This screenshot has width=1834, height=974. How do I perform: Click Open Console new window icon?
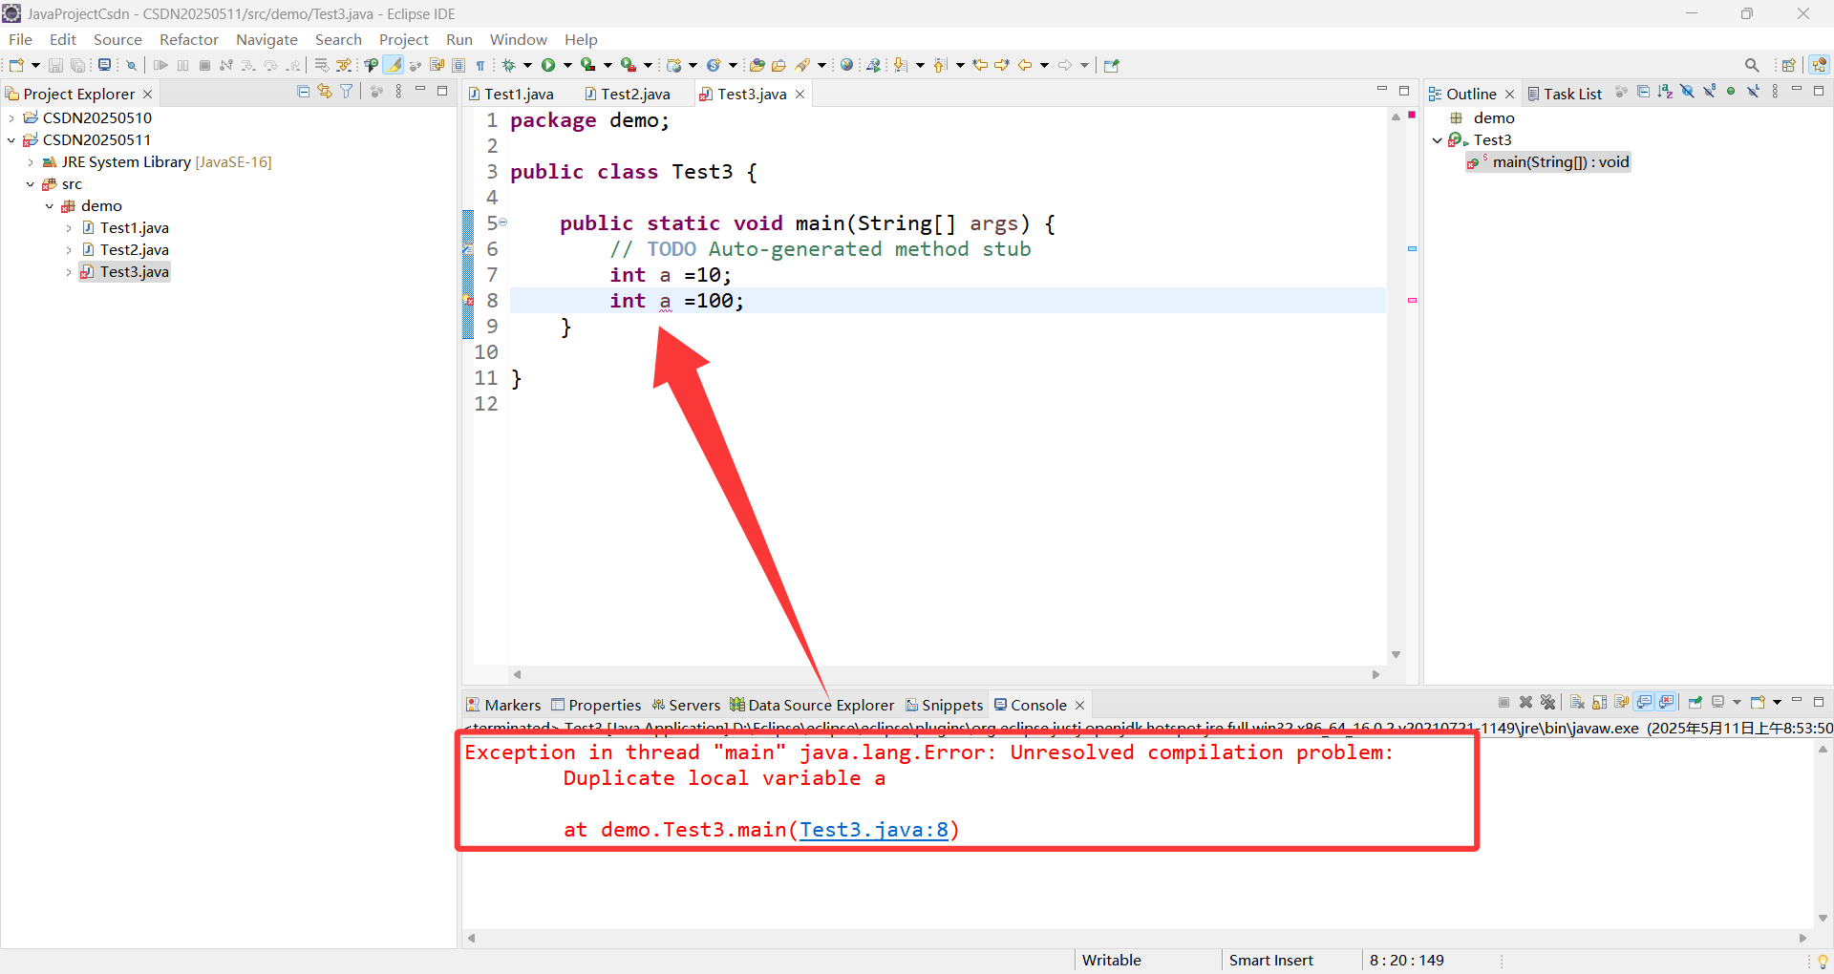point(1758,702)
